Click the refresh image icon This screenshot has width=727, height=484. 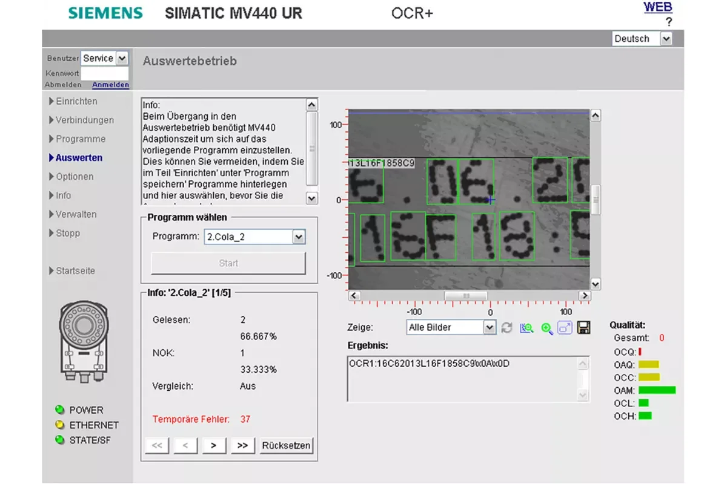pyautogui.click(x=507, y=328)
